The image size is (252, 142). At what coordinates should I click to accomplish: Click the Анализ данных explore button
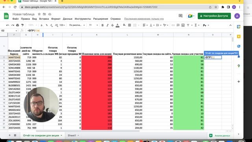220,136
